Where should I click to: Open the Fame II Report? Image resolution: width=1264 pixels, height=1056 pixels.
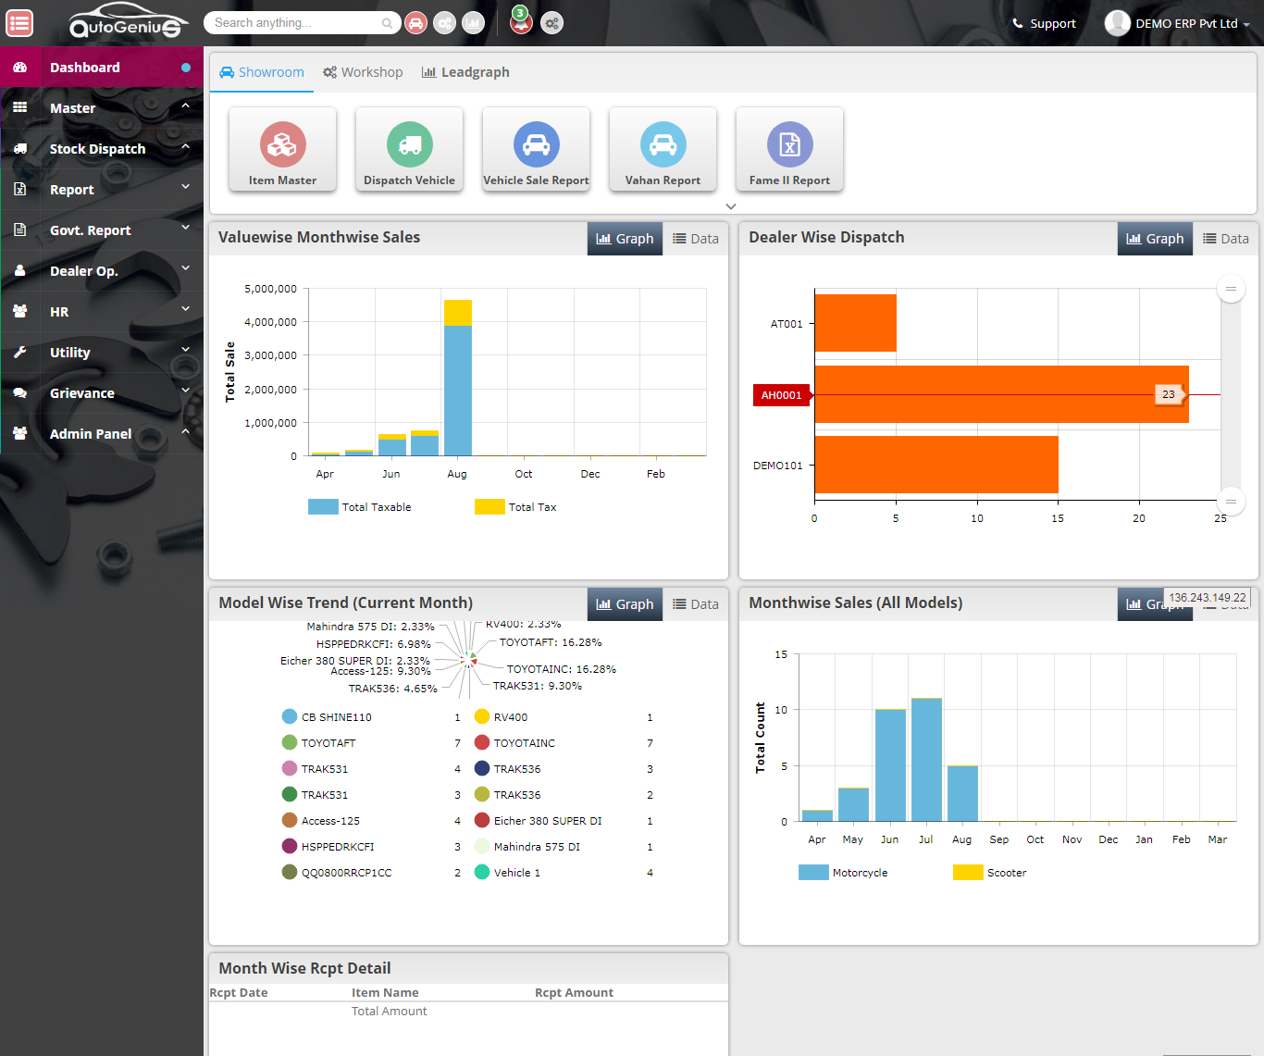pyautogui.click(x=789, y=149)
